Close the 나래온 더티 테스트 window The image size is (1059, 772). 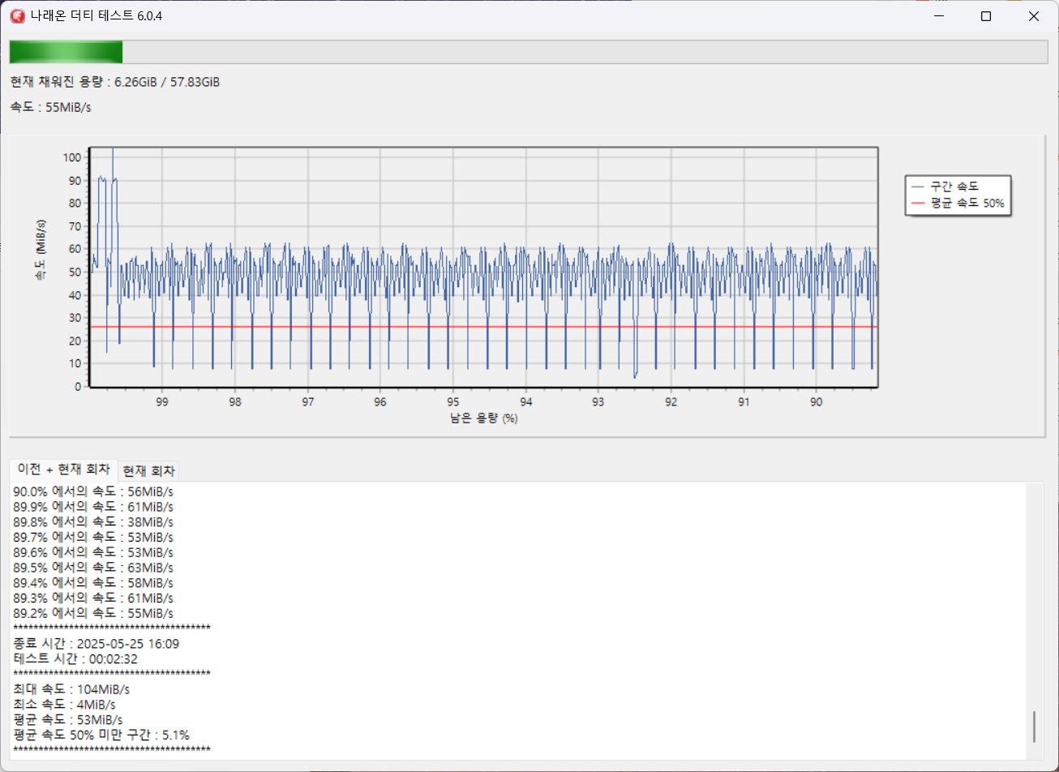(x=1034, y=16)
